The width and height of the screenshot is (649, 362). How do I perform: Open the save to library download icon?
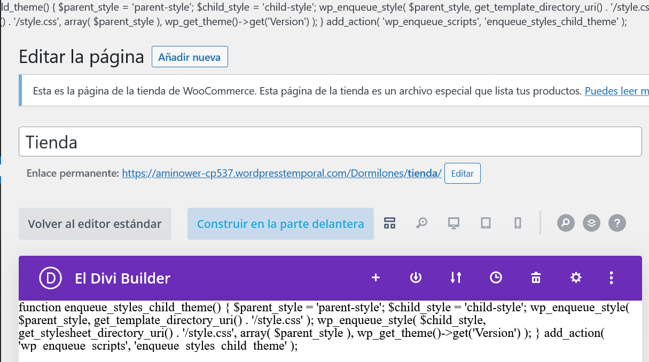click(416, 277)
